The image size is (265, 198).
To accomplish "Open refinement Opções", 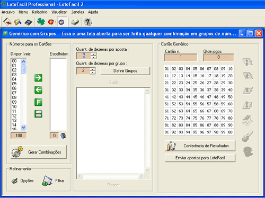I will tap(22, 181).
